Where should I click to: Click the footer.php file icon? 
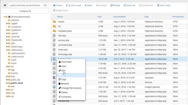pyautogui.click(x=54, y=50)
